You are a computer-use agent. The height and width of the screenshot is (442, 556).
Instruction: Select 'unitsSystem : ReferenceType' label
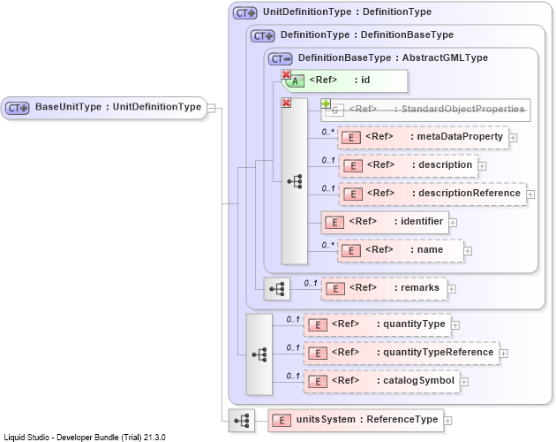click(367, 419)
